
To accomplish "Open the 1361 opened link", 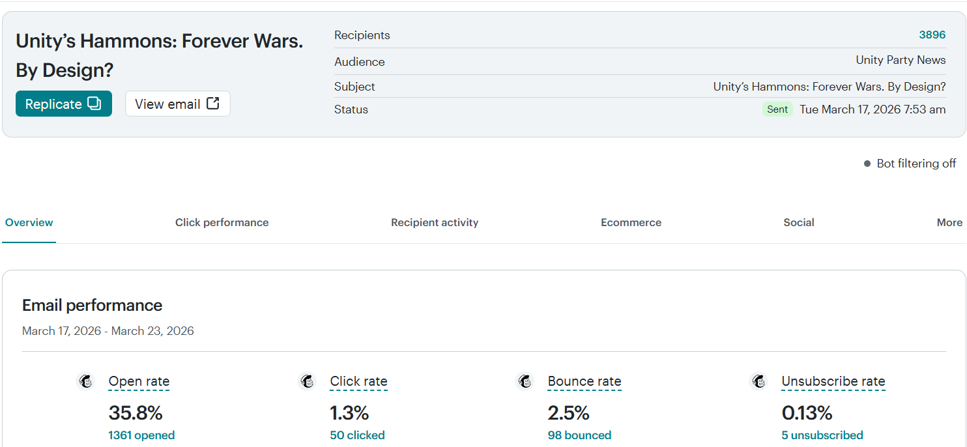I will [x=141, y=435].
